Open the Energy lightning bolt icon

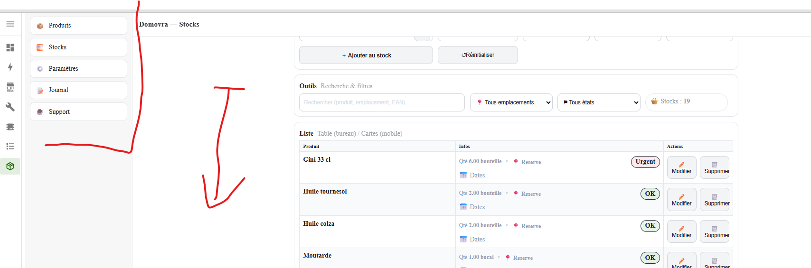(x=10, y=67)
